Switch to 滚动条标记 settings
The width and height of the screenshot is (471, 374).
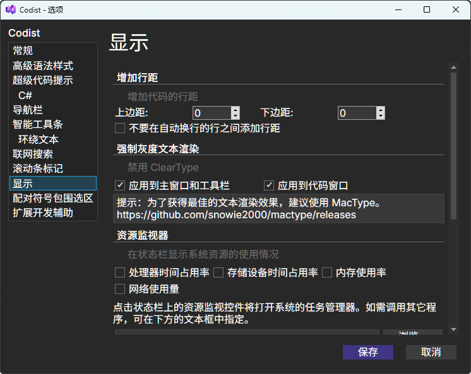tap(38, 168)
